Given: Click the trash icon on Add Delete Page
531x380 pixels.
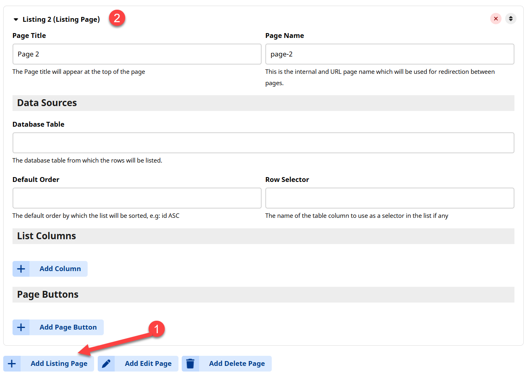Looking at the screenshot, I should (x=190, y=364).
